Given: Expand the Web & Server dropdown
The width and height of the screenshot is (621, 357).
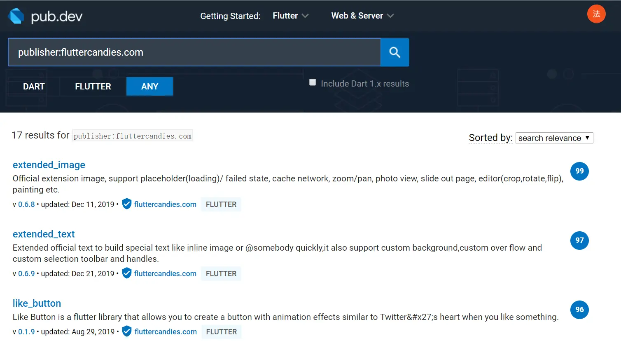Looking at the screenshot, I should click(362, 16).
